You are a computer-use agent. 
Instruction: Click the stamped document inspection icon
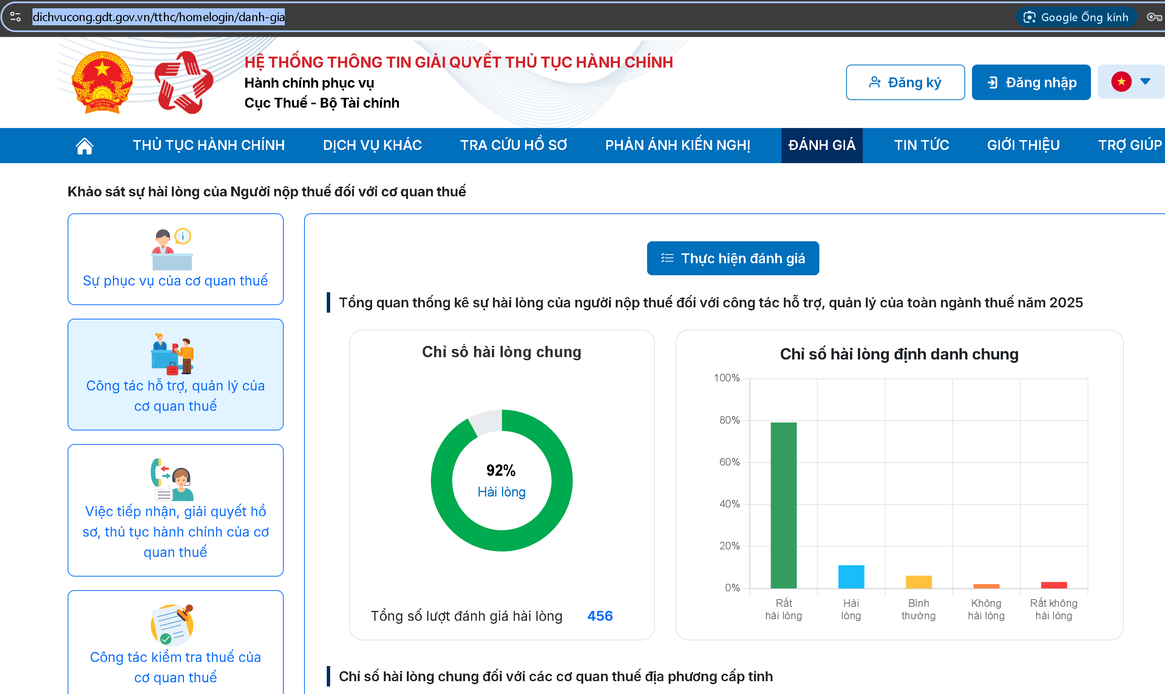point(172,625)
